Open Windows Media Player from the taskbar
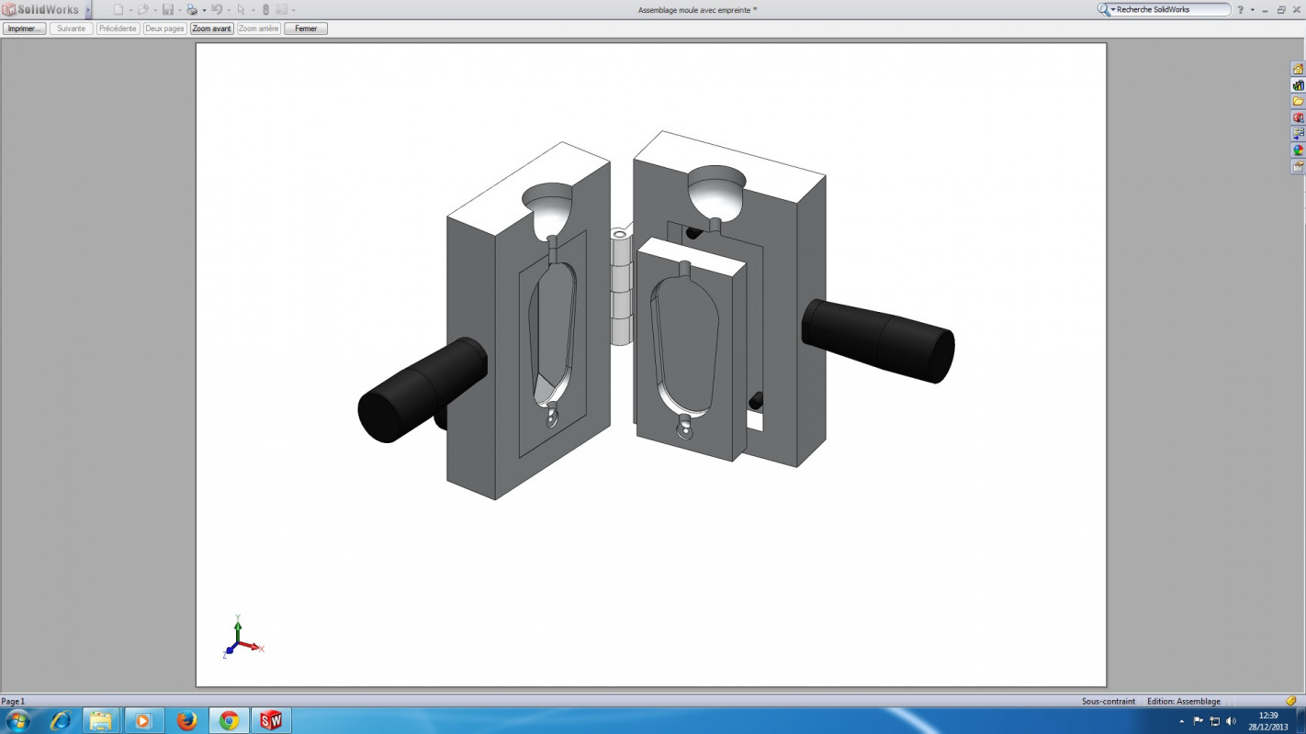Image resolution: width=1306 pixels, height=734 pixels. [x=142, y=720]
